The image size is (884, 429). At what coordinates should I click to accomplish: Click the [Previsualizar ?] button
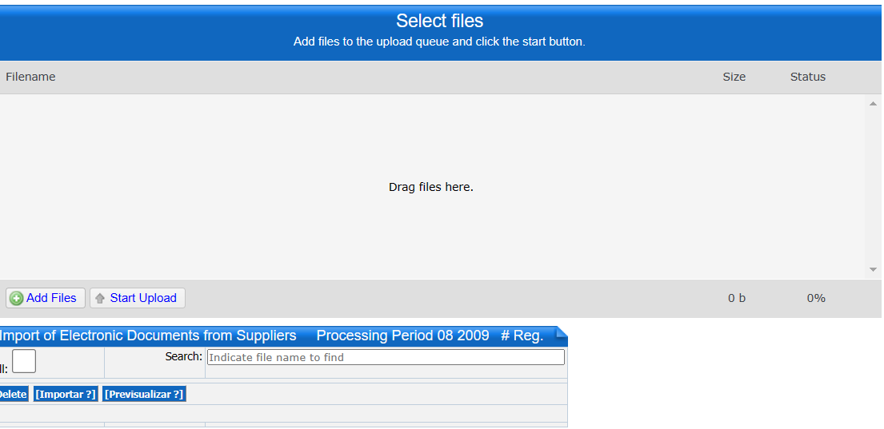click(x=144, y=394)
